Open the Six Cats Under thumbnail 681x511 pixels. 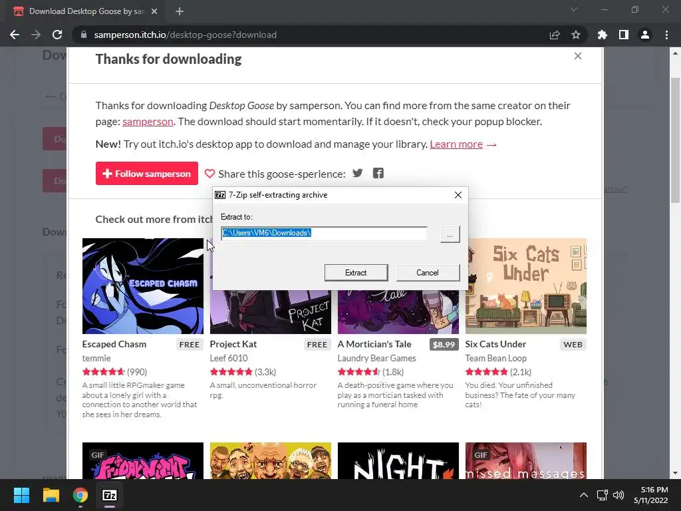coord(526,286)
